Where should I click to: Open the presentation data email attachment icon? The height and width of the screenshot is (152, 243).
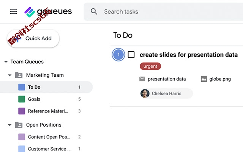tap(142, 79)
